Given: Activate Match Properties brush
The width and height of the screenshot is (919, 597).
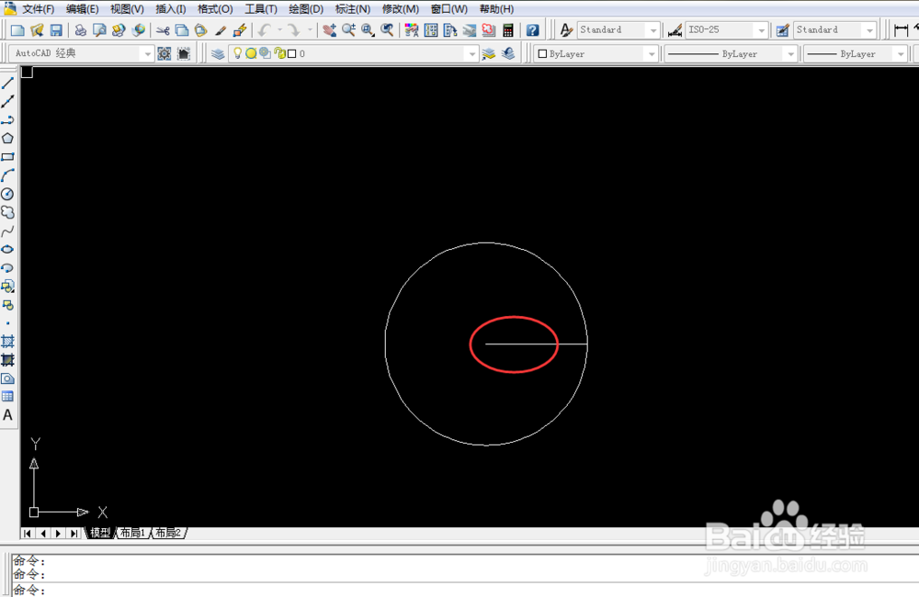Looking at the screenshot, I should (221, 30).
